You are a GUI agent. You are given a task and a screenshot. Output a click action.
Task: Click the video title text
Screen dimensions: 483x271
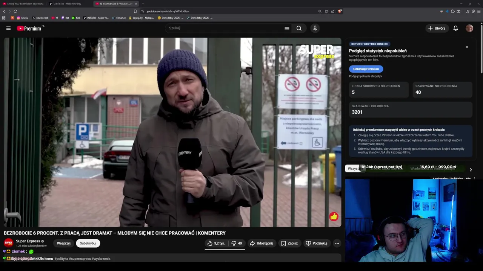pyautogui.click(x=115, y=233)
